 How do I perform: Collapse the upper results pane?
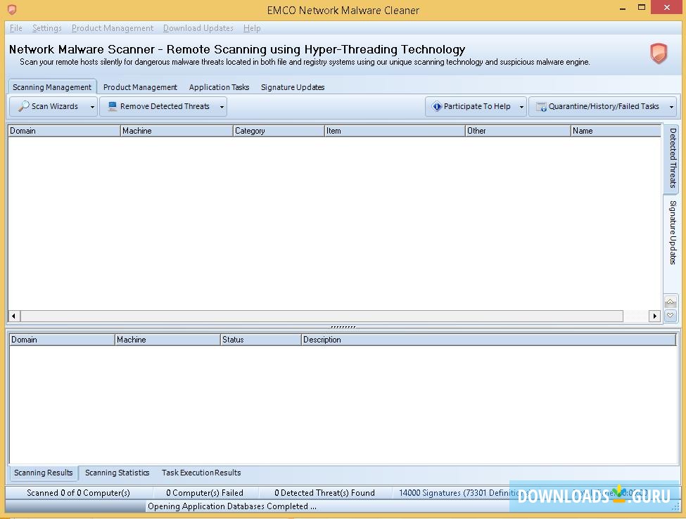[x=670, y=301]
